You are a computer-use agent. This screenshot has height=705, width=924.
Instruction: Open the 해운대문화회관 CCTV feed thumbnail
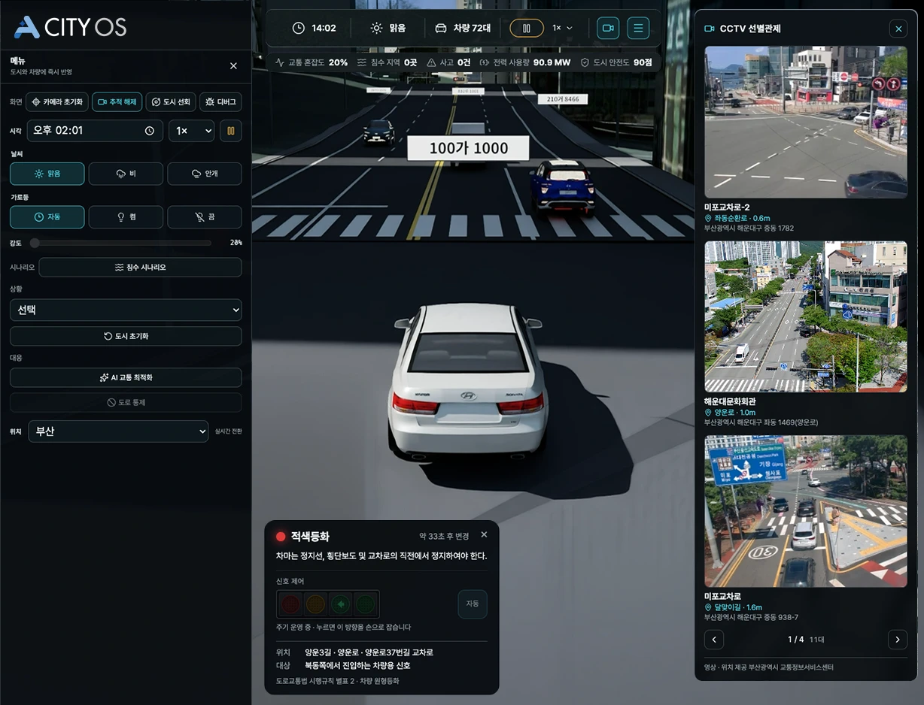tap(805, 316)
